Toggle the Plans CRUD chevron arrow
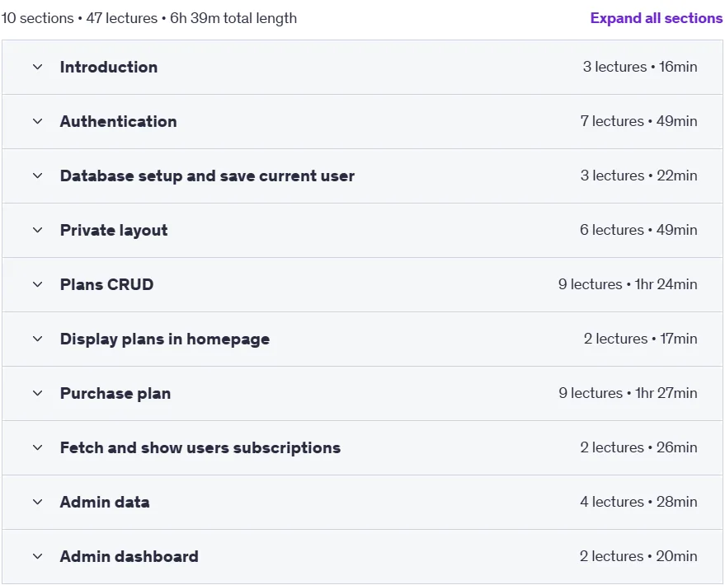The height and width of the screenshot is (585, 725). click(37, 284)
